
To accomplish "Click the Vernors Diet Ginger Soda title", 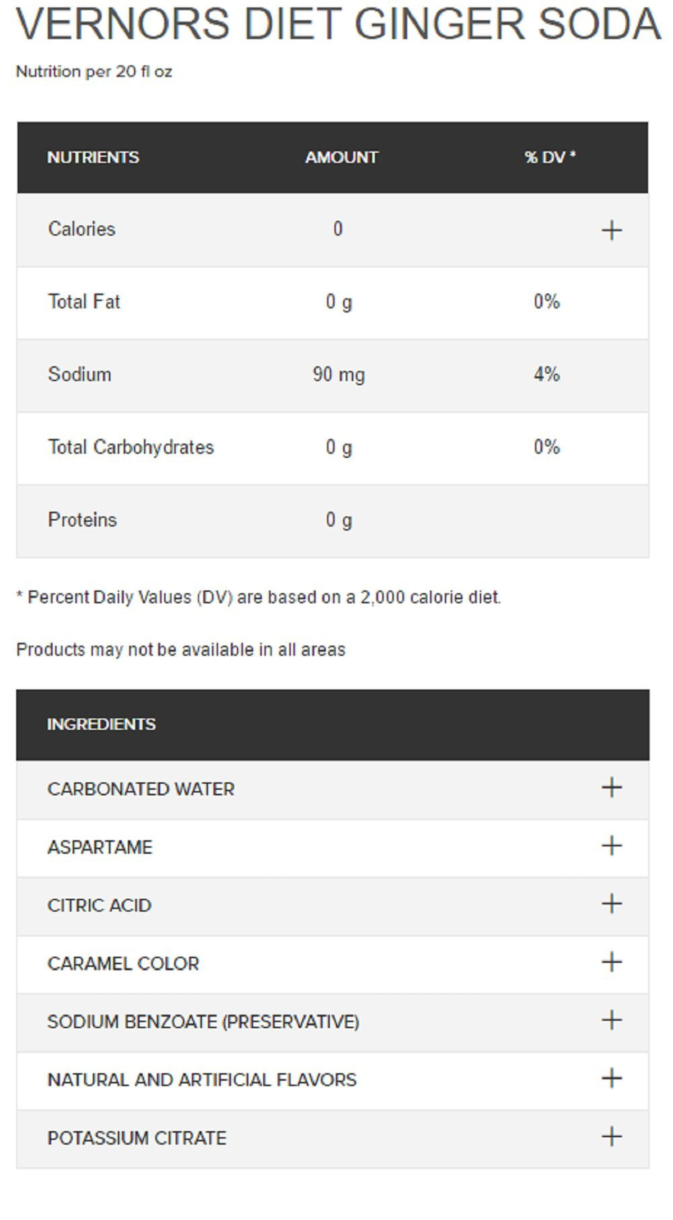I will coord(338,24).
